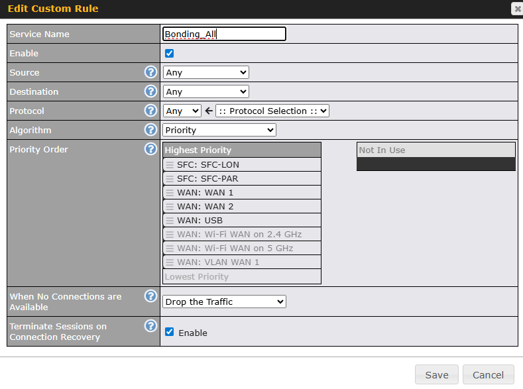Click the help icon next to Source
Image resolution: width=523 pixels, height=389 pixels.
tap(150, 72)
